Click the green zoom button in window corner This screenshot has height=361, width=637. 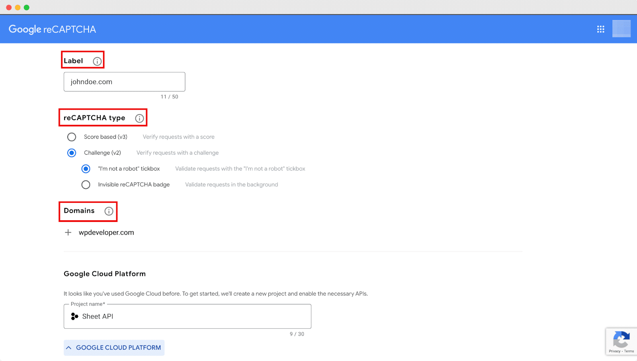pyautogui.click(x=26, y=7)
